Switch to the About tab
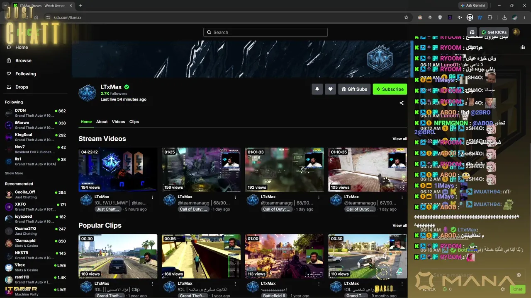The height and width of the screenshot is (298, 531). 102,122
